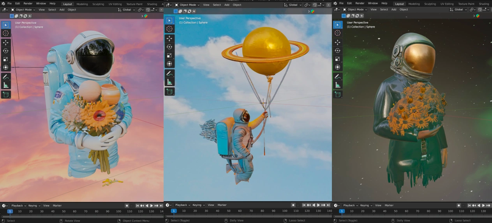Screen dimensions: 492x223
Task: Select the Move tool in the pink-sky astronaut viewport
Action: tap(6, 42)
